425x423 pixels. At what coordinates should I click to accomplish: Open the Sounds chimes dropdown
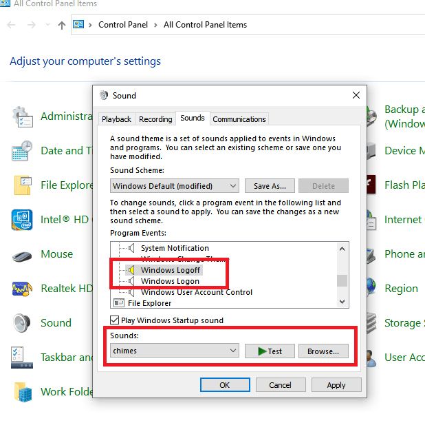175,351
